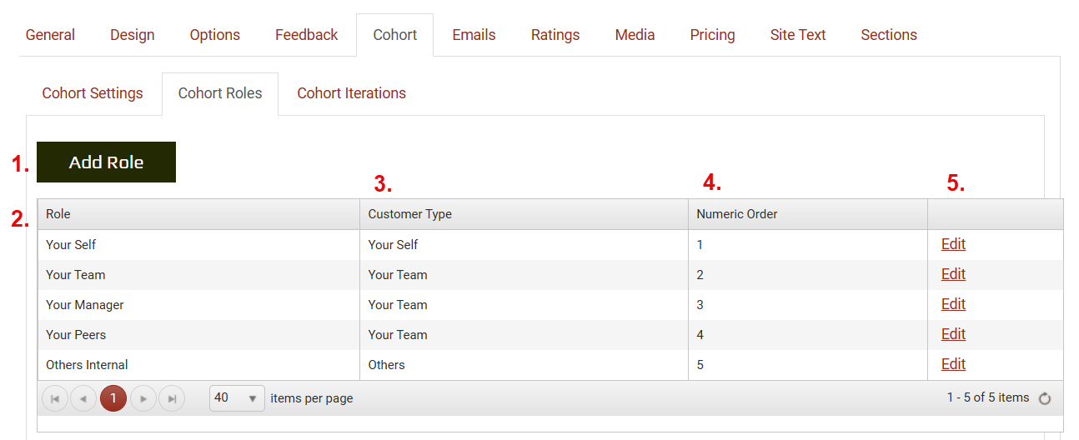
Task: Select the Your Peers row cell
Action: 76,335
